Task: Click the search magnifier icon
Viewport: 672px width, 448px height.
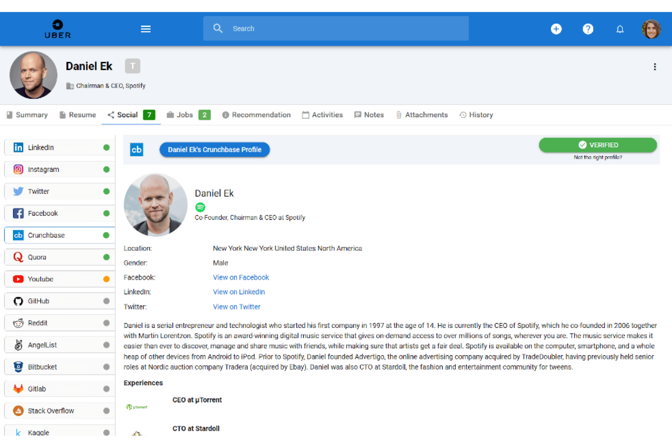Action: 218,28
